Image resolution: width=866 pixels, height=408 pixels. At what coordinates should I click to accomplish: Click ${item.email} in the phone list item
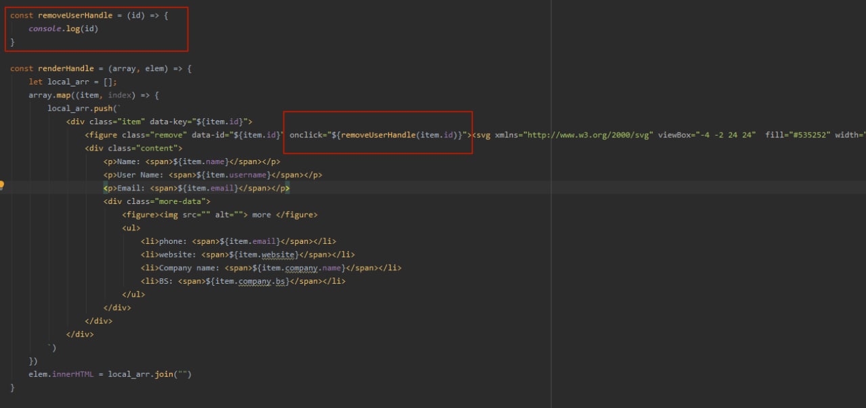coord(250,241)
